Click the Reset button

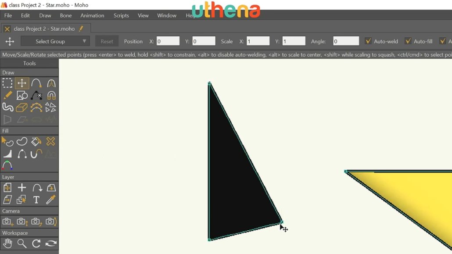coord(107,41)
